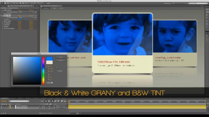Switch to the CONTROLS composition tab
The image size is (209, 117).
point(46,8)
